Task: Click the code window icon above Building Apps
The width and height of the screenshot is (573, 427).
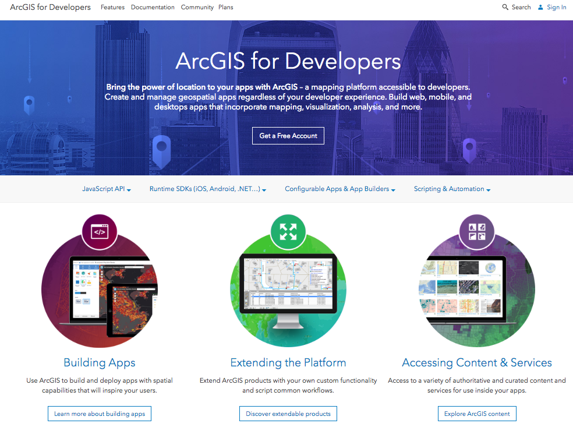Action: [100, 232]
